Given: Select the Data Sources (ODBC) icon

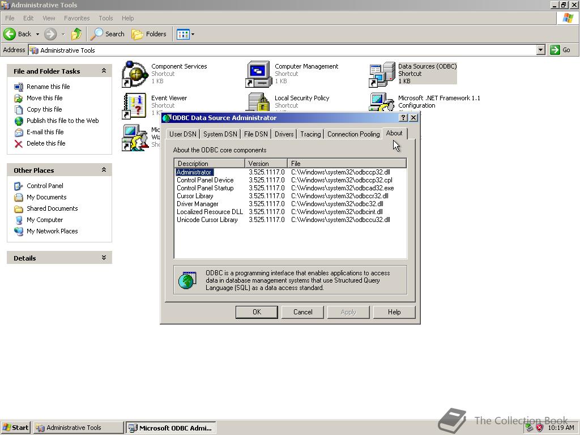Looking at the screenshot, I should pos(382,74).
